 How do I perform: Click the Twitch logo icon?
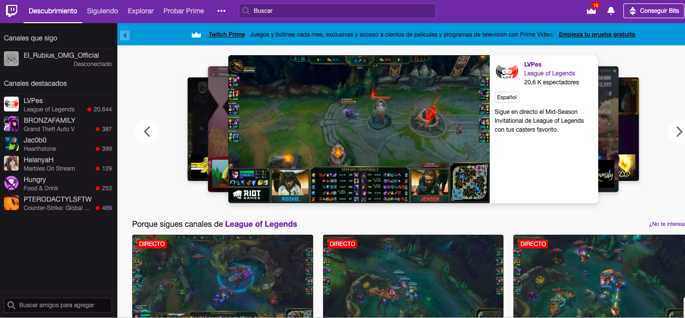[11, 10]
